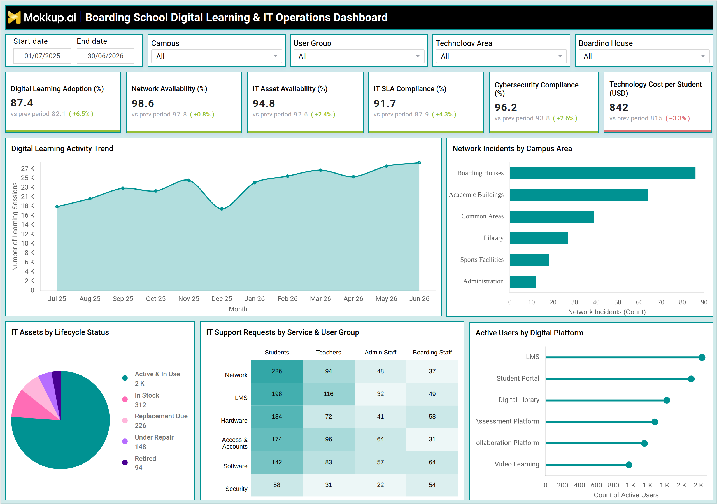Click the LMS lollipop marker

pos(702,357)
